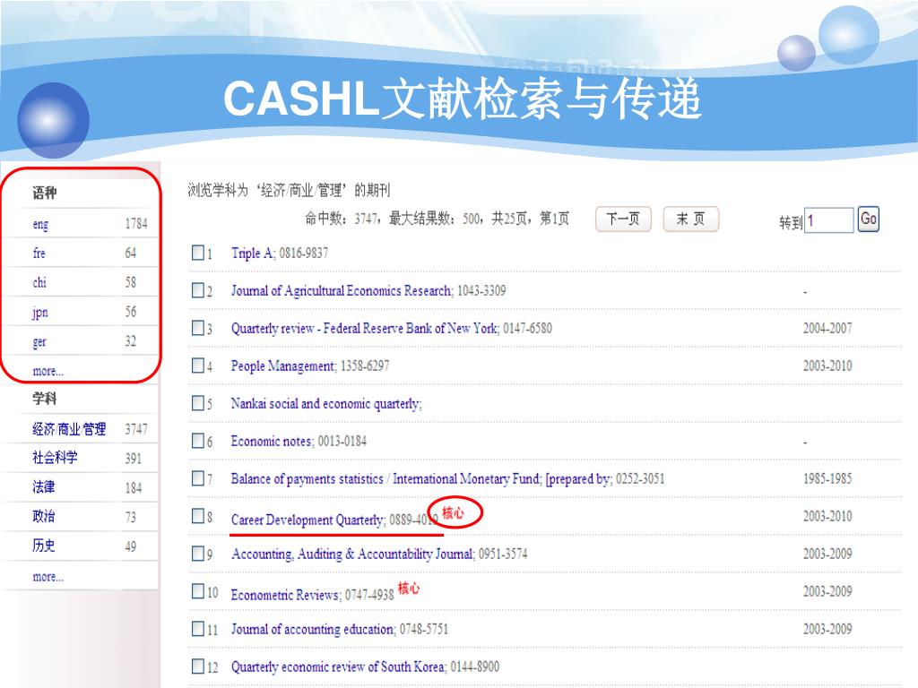Image resolution: width=918 pixels, height=688 pixels.
Task: Click the Go button
Action: point(868,219)
